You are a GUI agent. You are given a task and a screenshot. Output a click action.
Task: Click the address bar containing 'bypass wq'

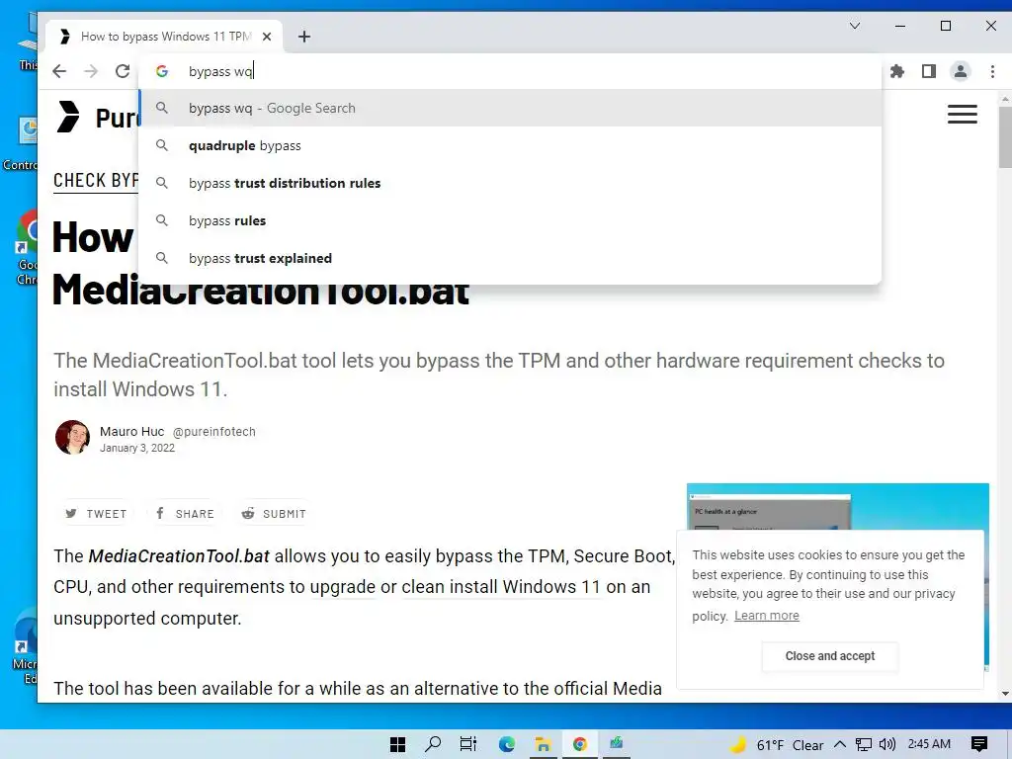[510, 71]
